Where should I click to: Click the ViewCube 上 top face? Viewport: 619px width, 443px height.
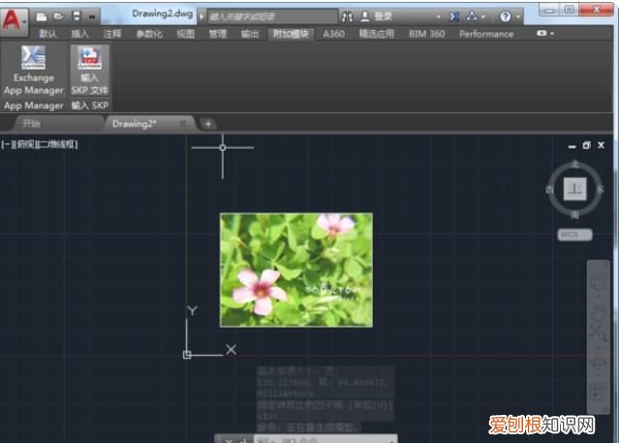[574, 189]
